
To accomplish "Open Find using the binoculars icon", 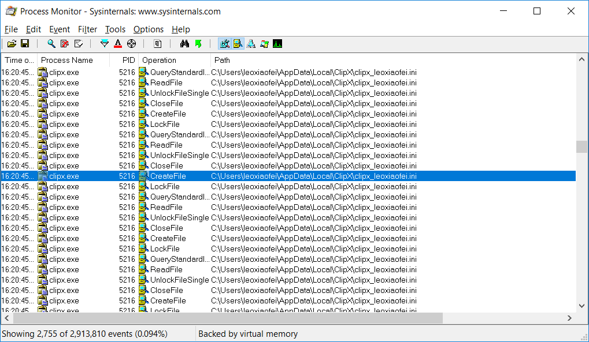I will click(x=184, y=44).
